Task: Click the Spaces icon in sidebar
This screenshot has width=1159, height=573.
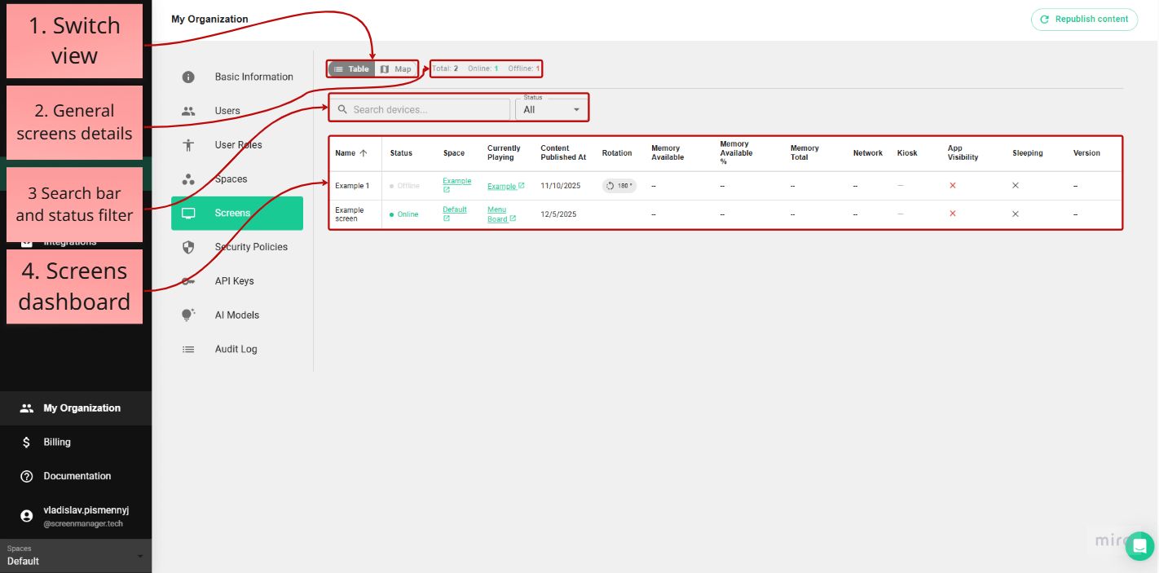Action: (188, 179)
